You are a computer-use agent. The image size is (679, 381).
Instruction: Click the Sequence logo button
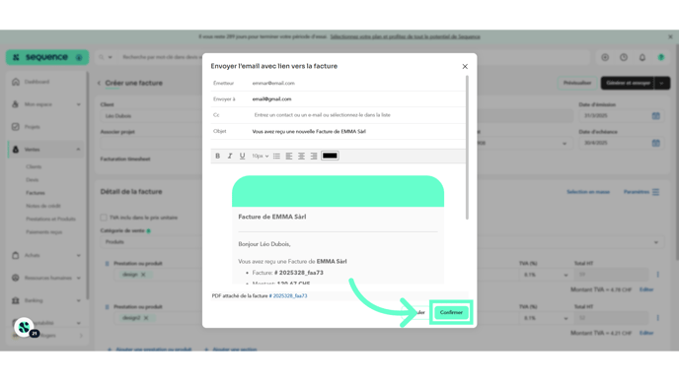[x=47, y=57]
